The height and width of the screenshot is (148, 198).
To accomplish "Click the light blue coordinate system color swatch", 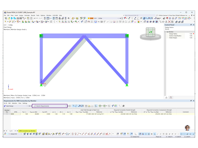I will [x=8, y=134].
